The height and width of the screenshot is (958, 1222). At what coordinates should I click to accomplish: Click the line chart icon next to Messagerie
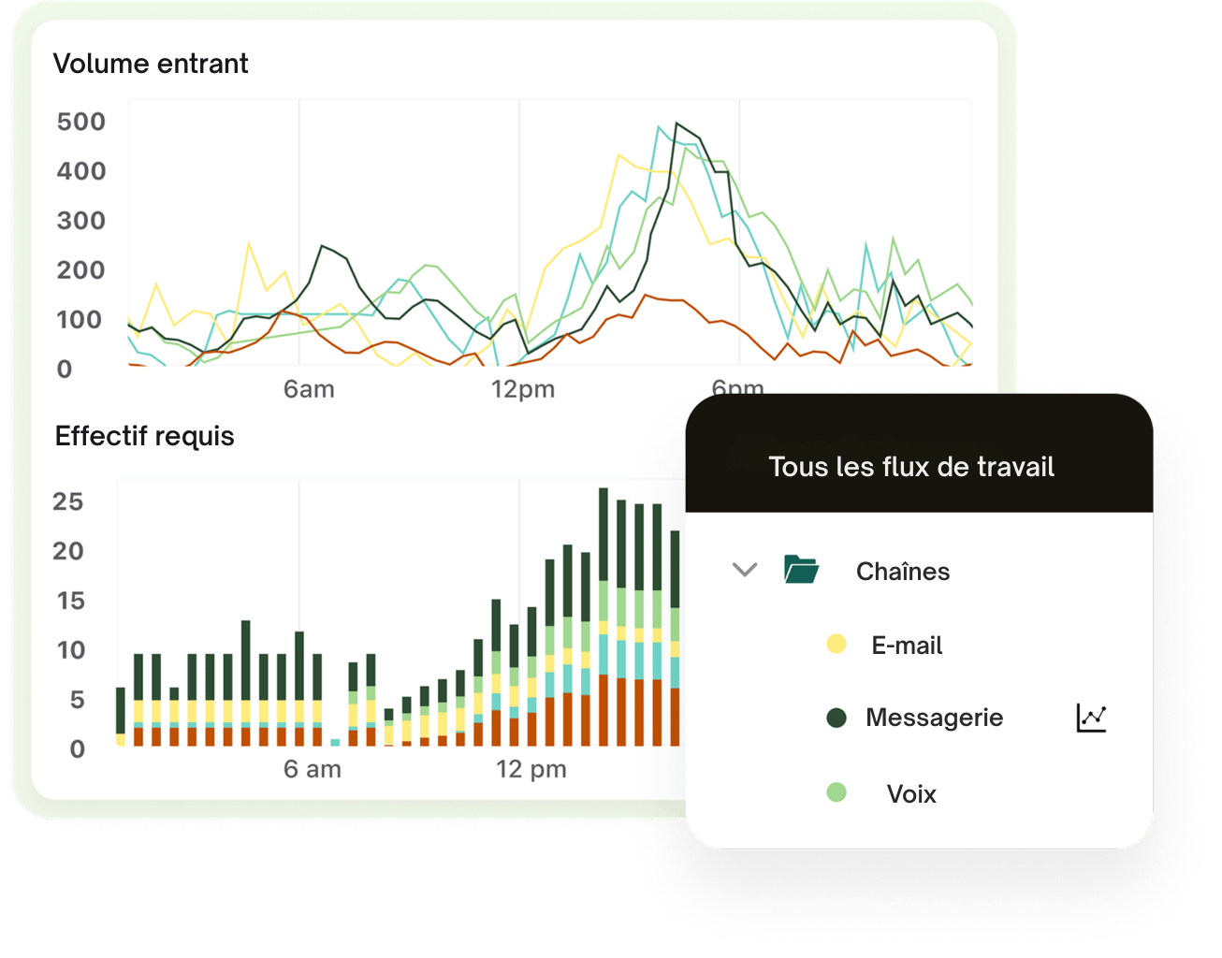point(1091,717)
